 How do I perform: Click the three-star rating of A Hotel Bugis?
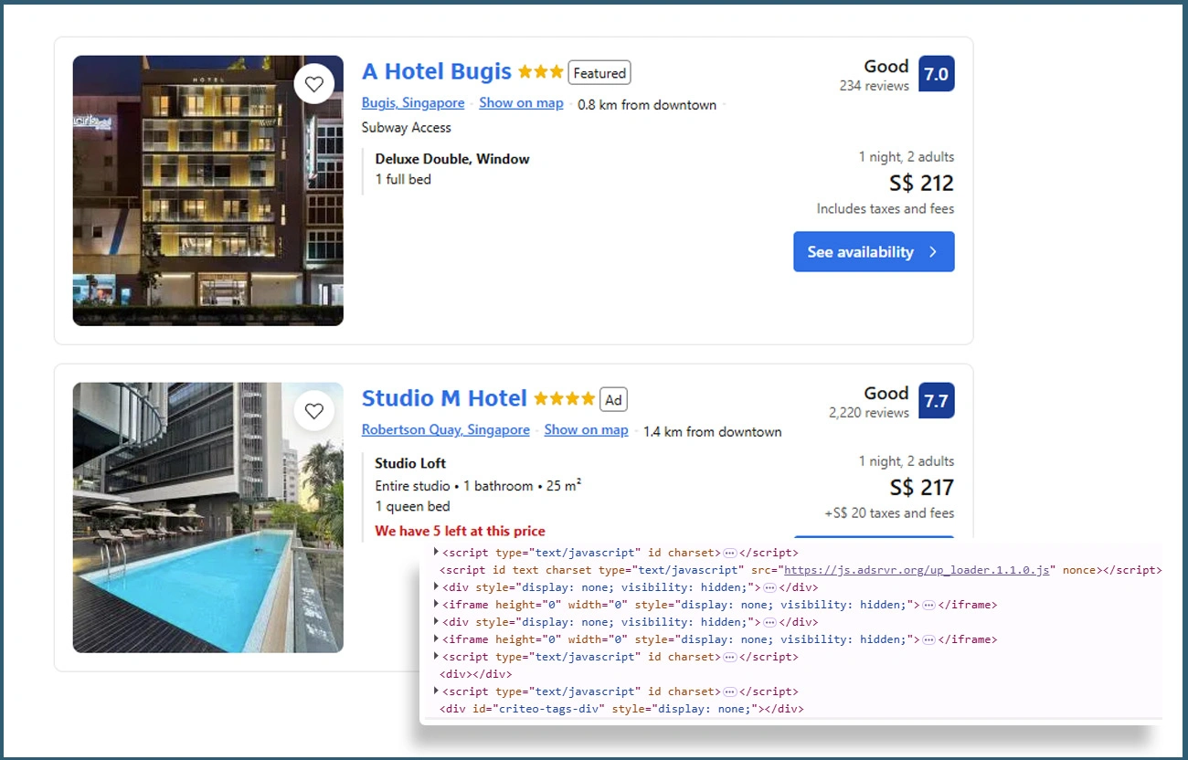(540, 72)
